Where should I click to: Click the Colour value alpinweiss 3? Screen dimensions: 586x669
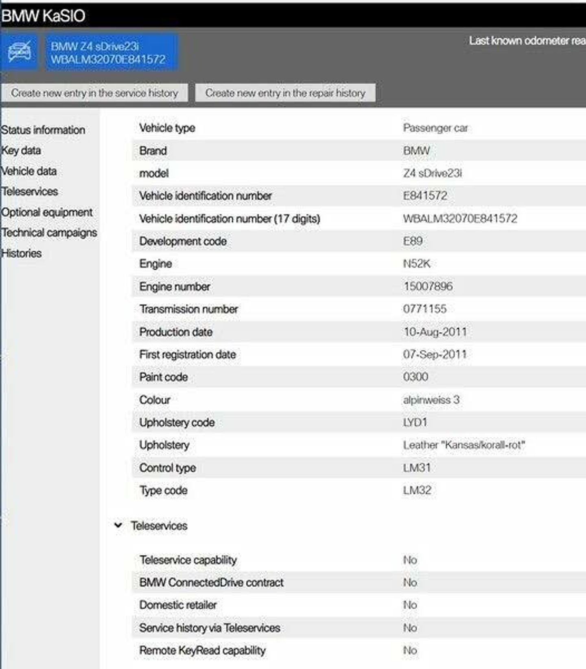click(431, 400)
